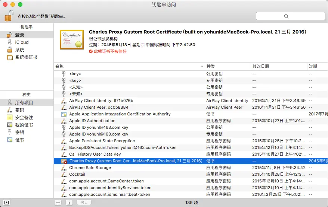Image resolution: width=328 pixels, height=207 pixels.
Task: Select the BackupIDSAccountToken row
Action: (191, 147)
